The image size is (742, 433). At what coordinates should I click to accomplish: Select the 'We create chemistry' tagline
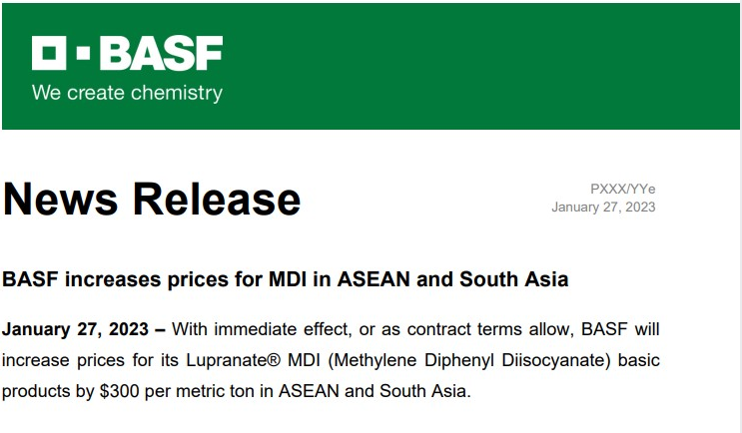click(x=127, y=93)
